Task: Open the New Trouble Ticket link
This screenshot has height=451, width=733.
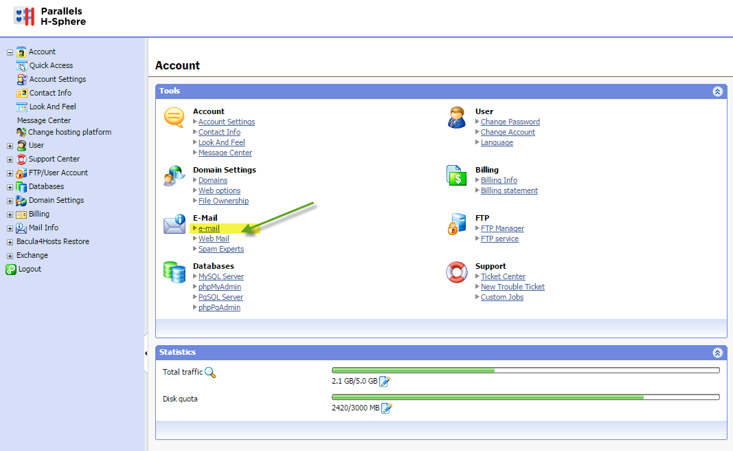Action: tap(512, 287)
